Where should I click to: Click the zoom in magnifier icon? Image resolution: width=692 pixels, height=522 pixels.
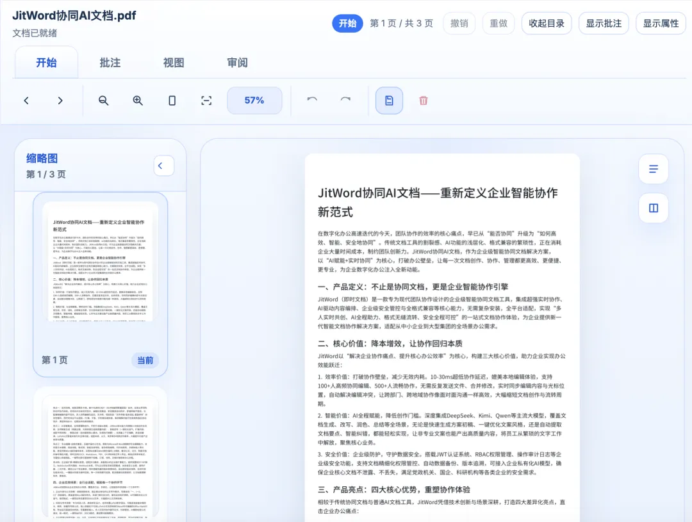coord(138,100)
